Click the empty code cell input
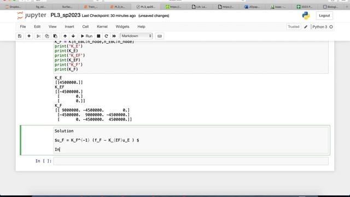This screenshot has height=197, width=350. coord(191,161)
